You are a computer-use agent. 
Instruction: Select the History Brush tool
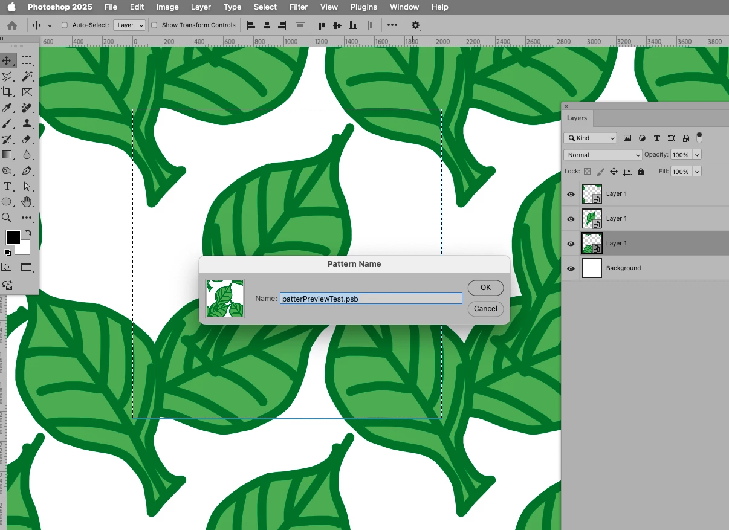(7, 139)
